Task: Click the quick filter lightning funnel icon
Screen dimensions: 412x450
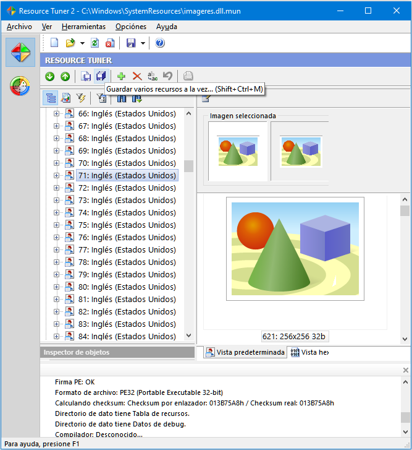Action: click(81, 98)
